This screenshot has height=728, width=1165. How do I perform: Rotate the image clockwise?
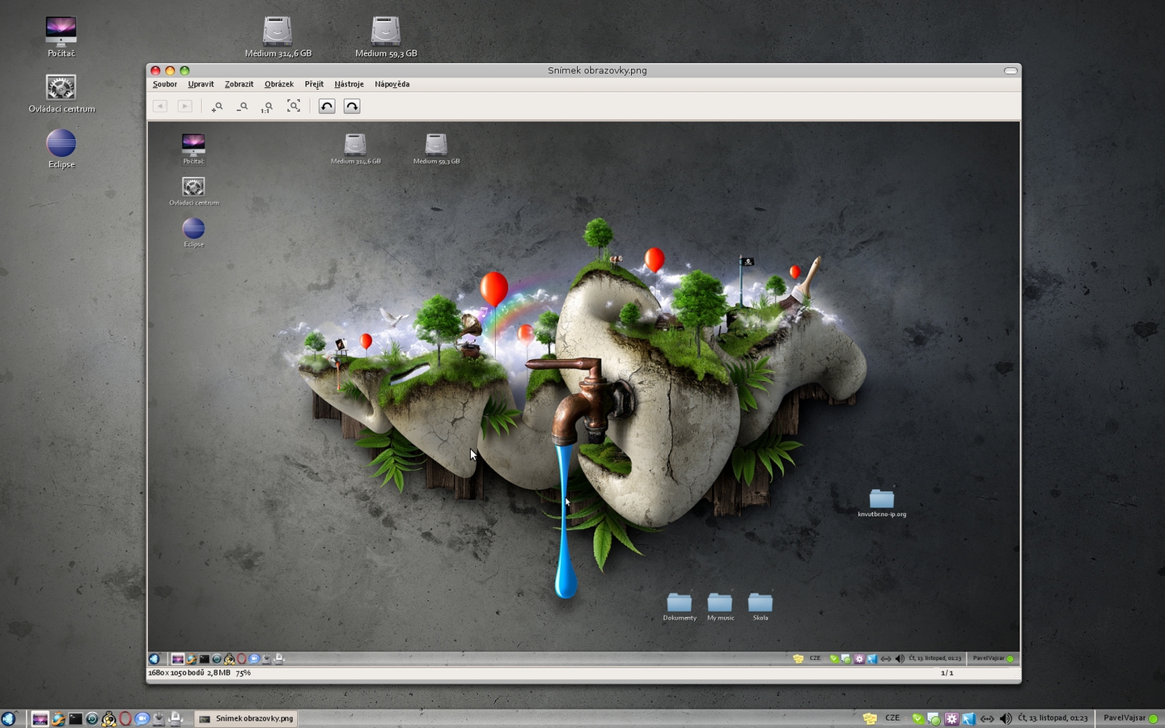coord(352,106)
